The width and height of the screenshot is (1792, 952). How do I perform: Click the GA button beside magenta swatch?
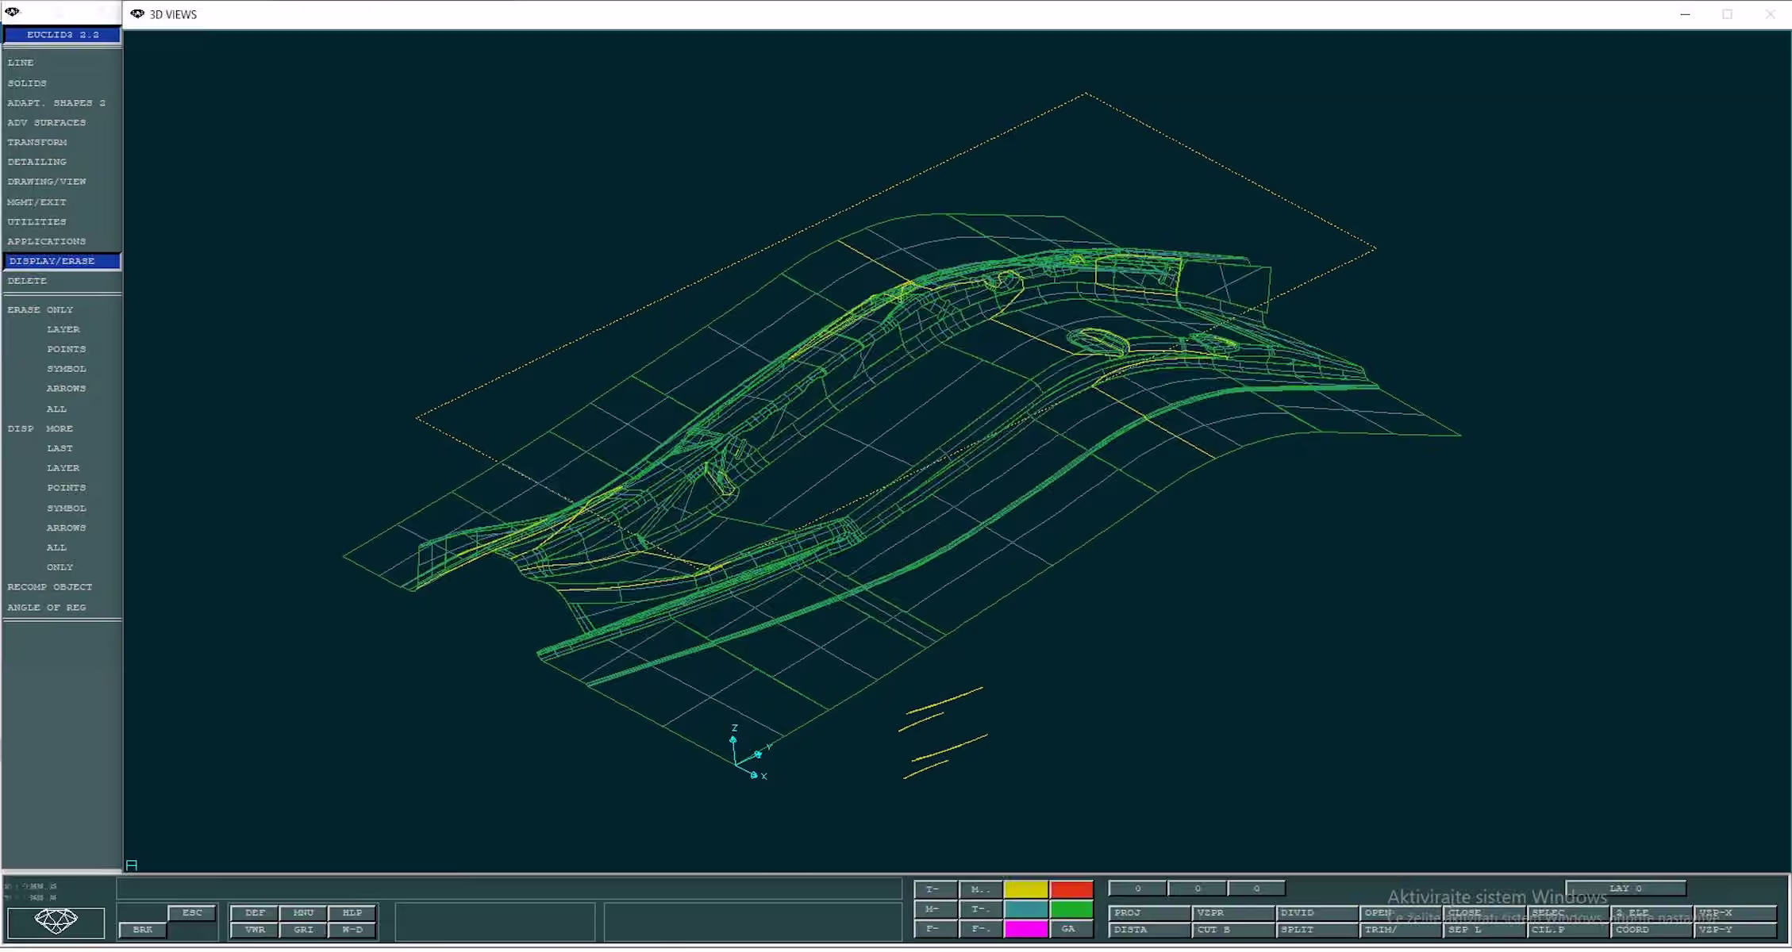pos(1071,929)
